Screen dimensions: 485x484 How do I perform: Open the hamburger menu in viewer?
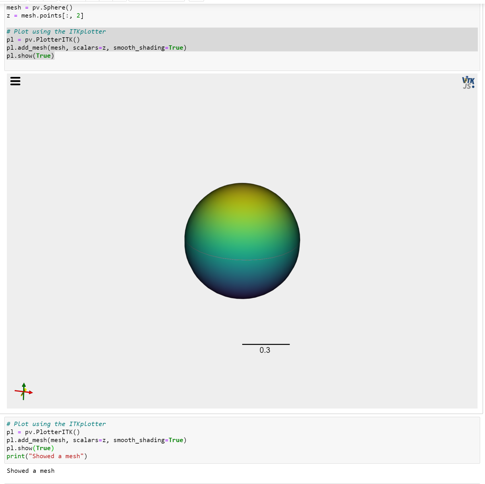point(15,81)
